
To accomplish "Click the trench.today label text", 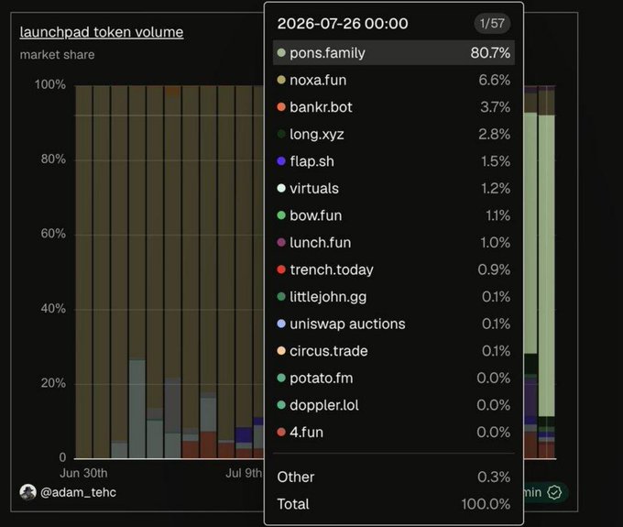I will pos(332,269).
